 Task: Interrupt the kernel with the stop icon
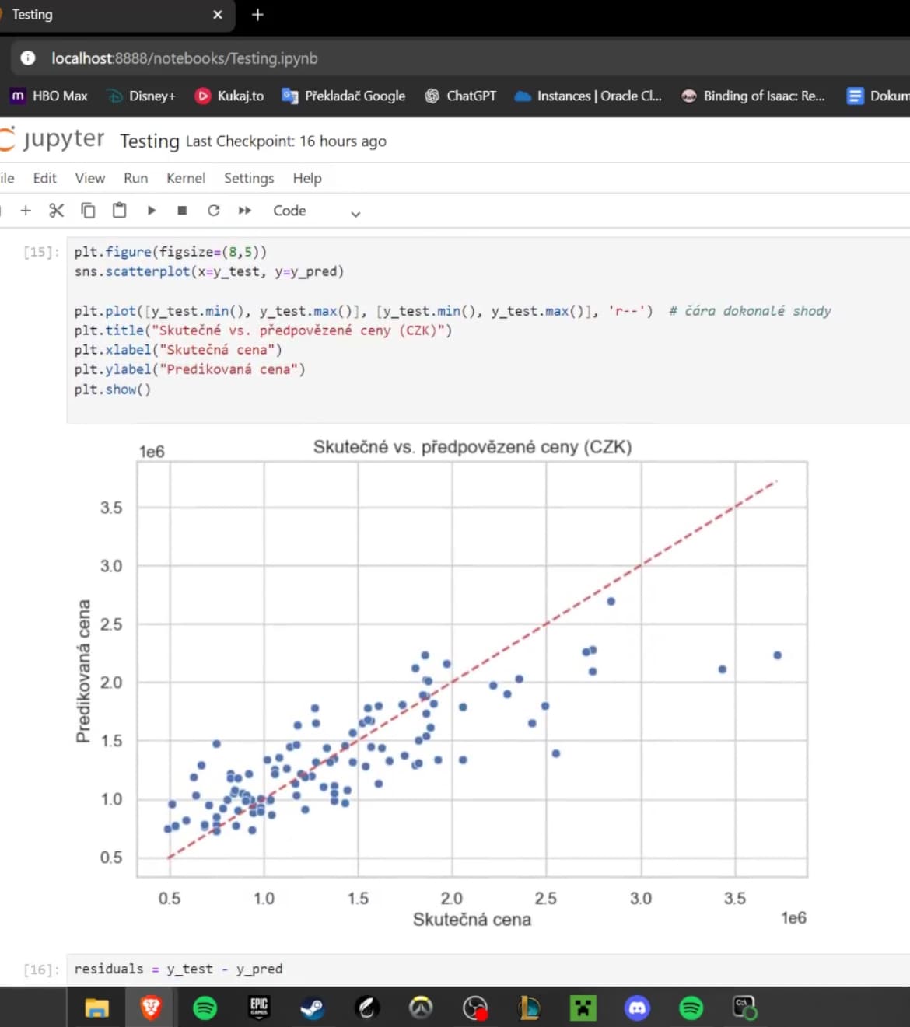182,211
